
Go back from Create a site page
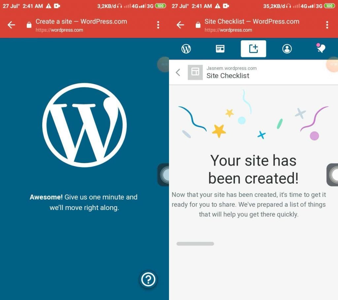11,25
